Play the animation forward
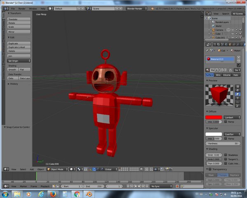 139,186
